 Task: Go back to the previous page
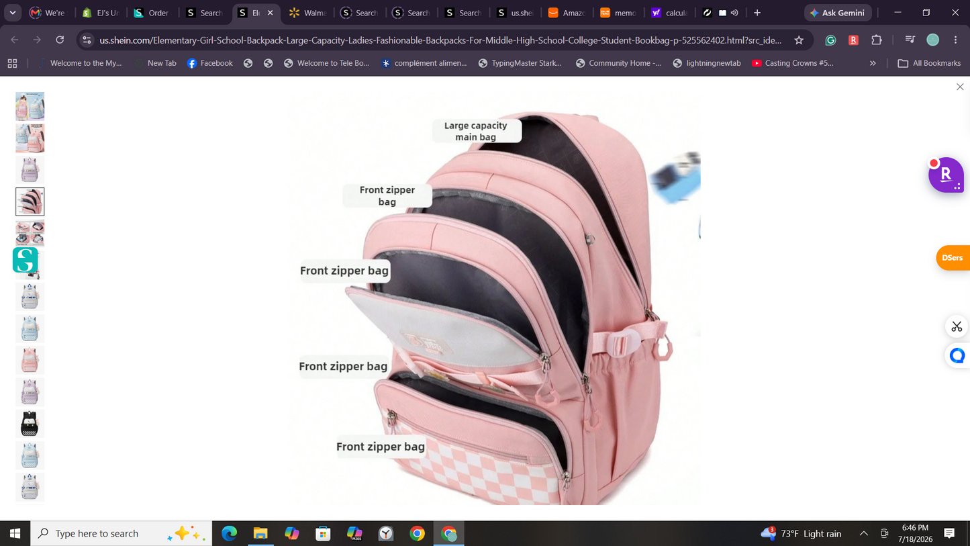[x=15, y=40]
